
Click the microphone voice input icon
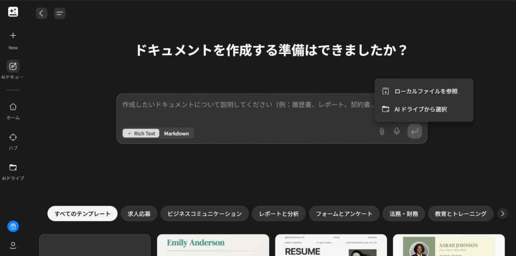[x=397, y=131]
